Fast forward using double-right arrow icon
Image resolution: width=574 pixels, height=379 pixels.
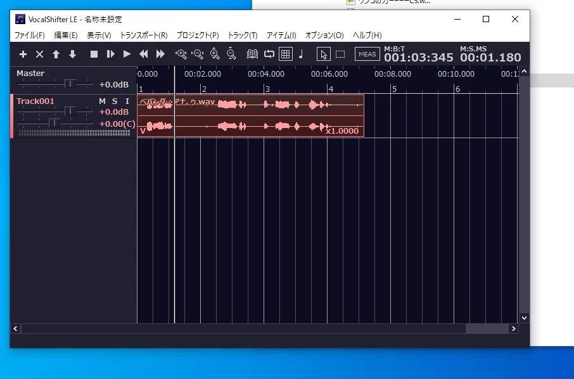[x=160, y=55]
